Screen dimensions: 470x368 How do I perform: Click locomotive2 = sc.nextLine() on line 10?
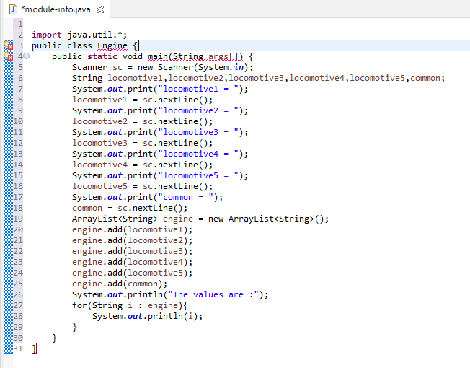(x=143, y=121)
